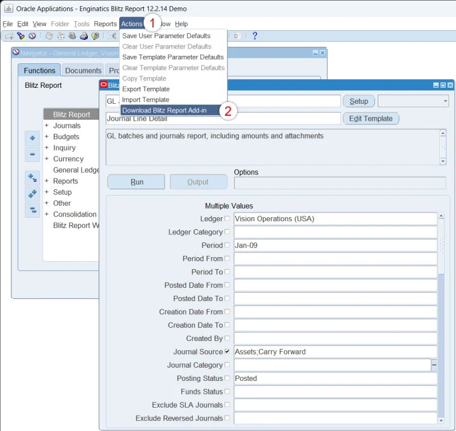Click the Output button
The height and width of the screenshot is (431, 456).
198,182
